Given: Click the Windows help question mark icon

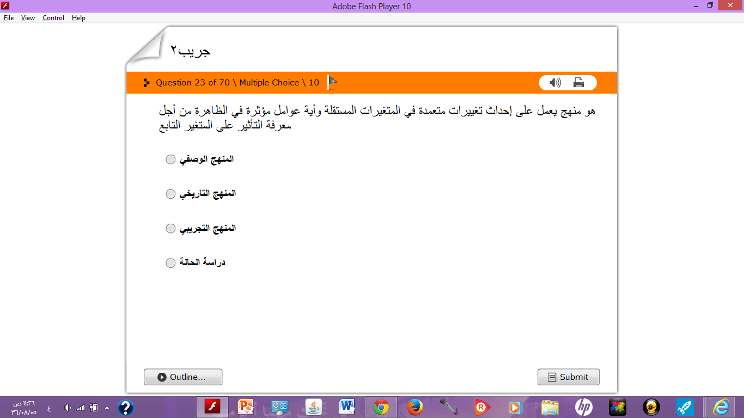Looking at the screenshot, I should tap(125, 408).
